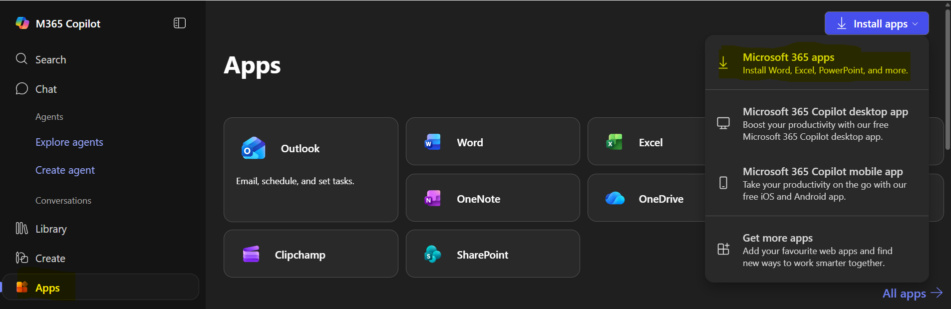Click the Word app icon

coord(432,142)
